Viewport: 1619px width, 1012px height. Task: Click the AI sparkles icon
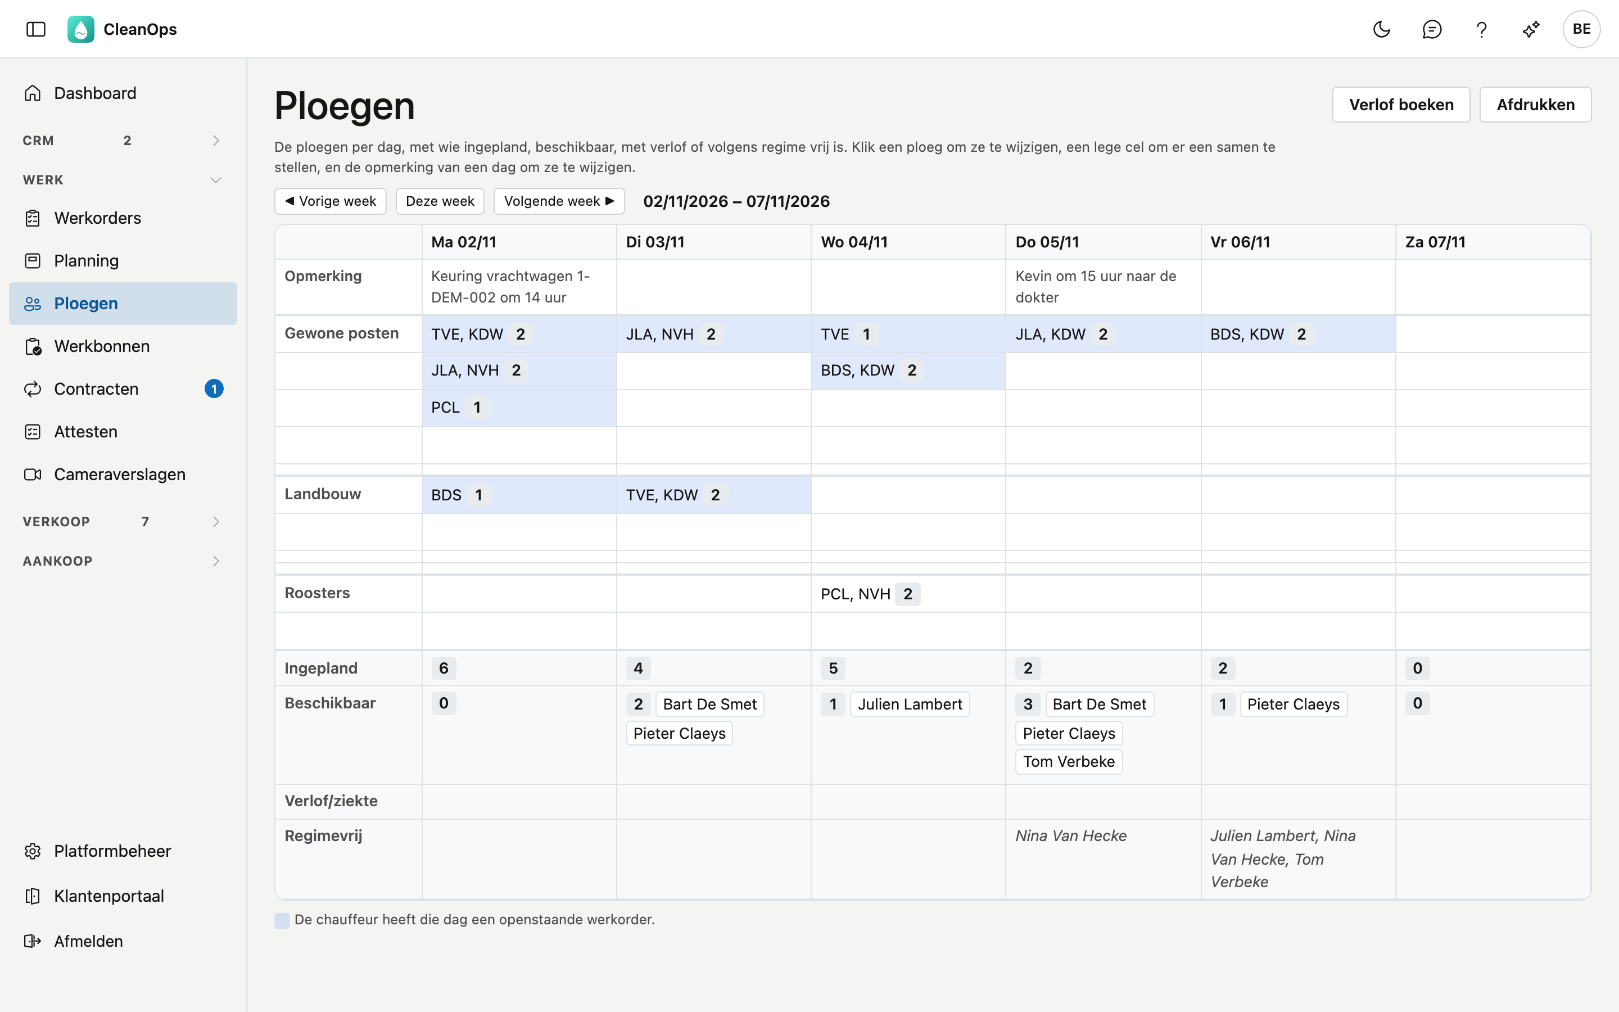click(1531, 29)
